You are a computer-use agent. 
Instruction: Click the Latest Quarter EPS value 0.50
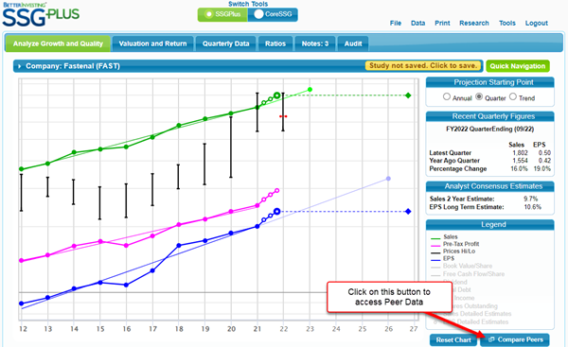544,152
